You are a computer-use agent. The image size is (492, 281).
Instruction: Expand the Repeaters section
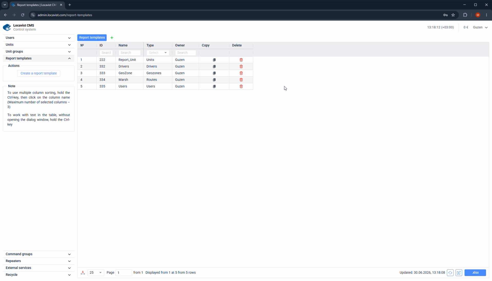tap(38, 261)
